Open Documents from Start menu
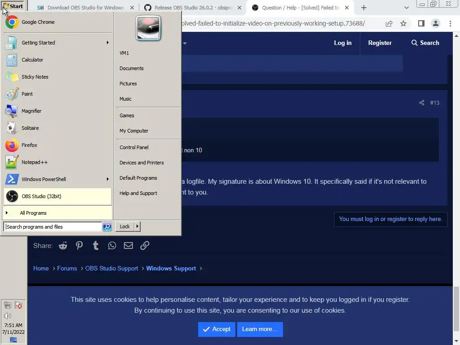Viewport: 460px width, 345px height. point(132,68)
